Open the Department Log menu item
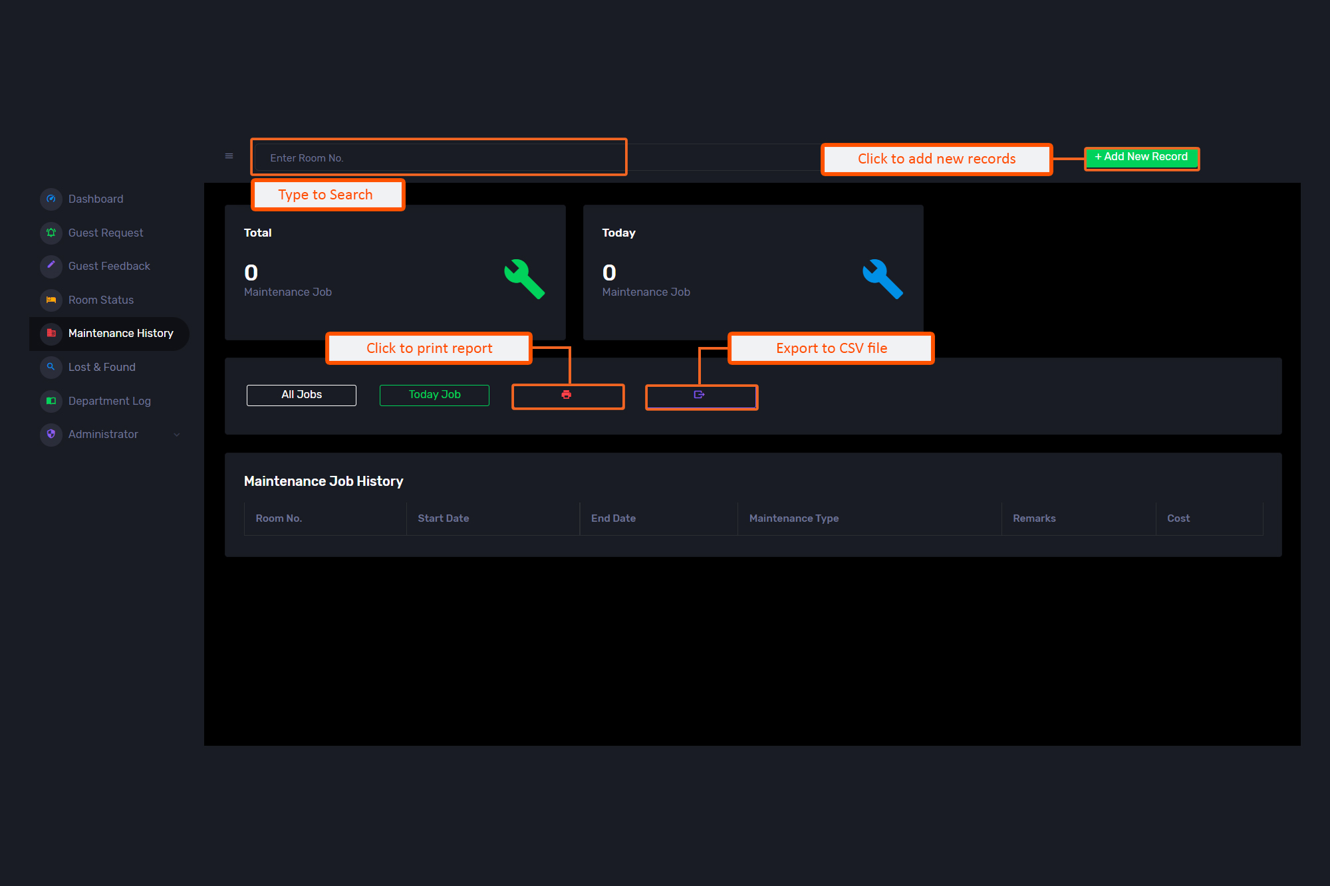Screen dimensions: 1330x886 (x=109, y=401)
